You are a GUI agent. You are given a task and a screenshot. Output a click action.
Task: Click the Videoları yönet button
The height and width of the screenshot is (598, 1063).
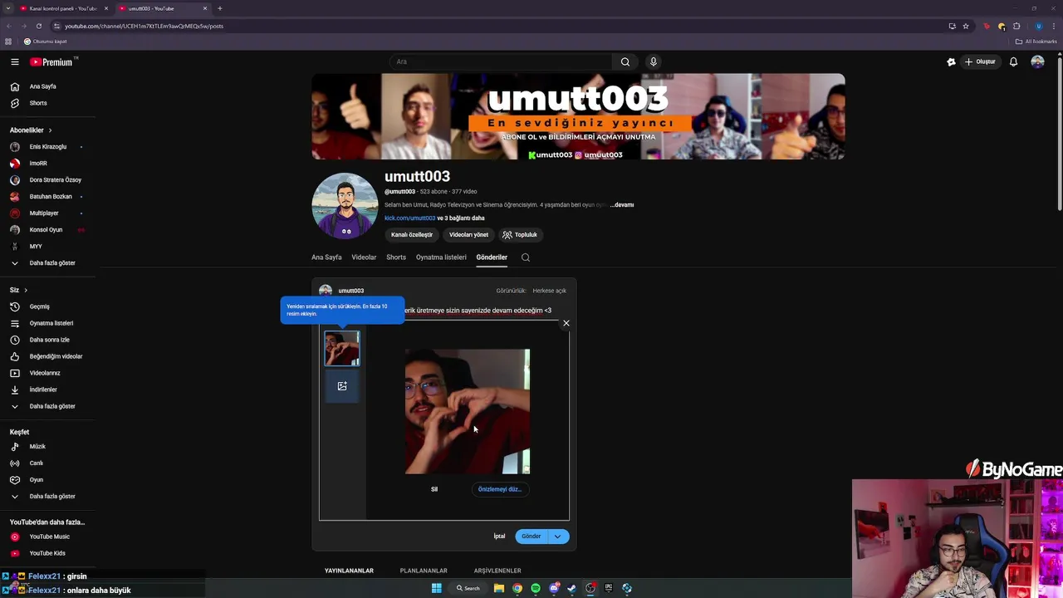pyautogui.click(x=468, y=235)
